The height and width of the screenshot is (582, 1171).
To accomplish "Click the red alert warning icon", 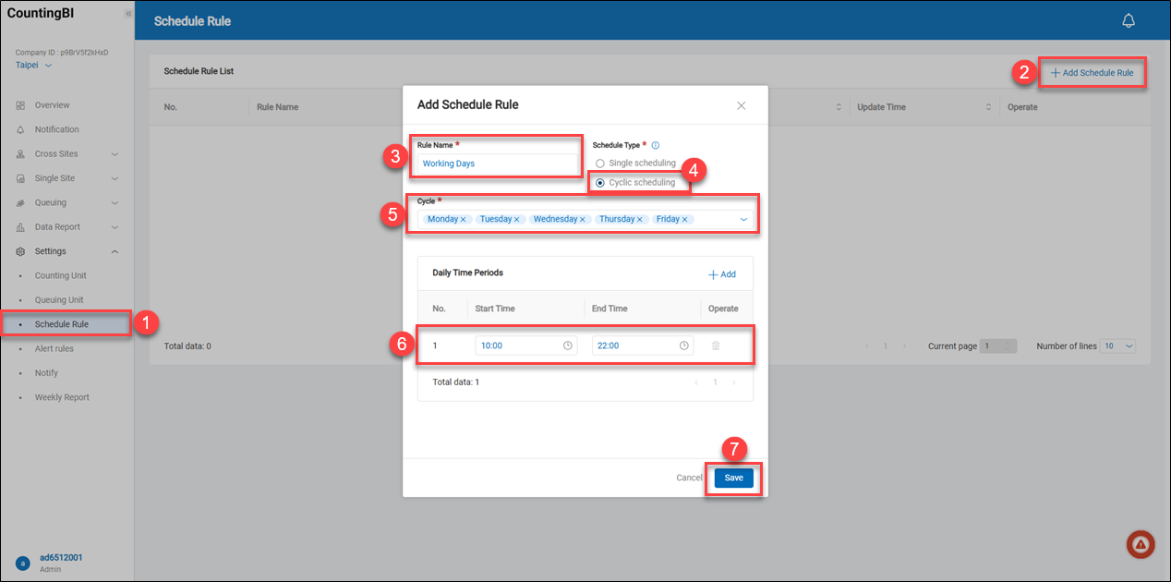I will (1141, 545).
